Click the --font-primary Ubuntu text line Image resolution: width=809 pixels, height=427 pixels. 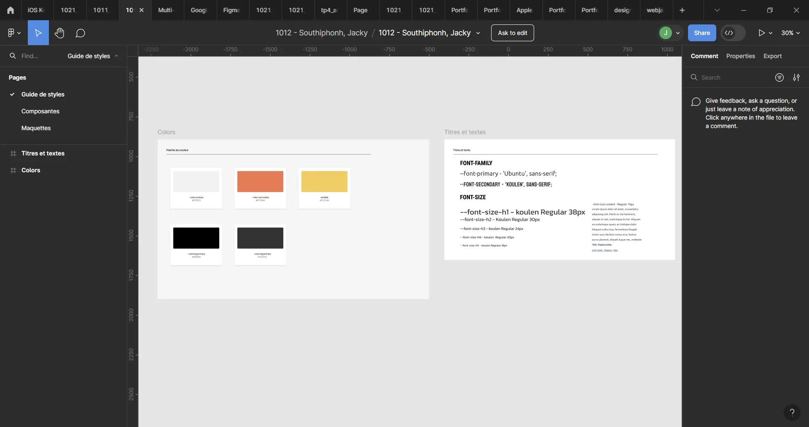click(x=508, y=173)
